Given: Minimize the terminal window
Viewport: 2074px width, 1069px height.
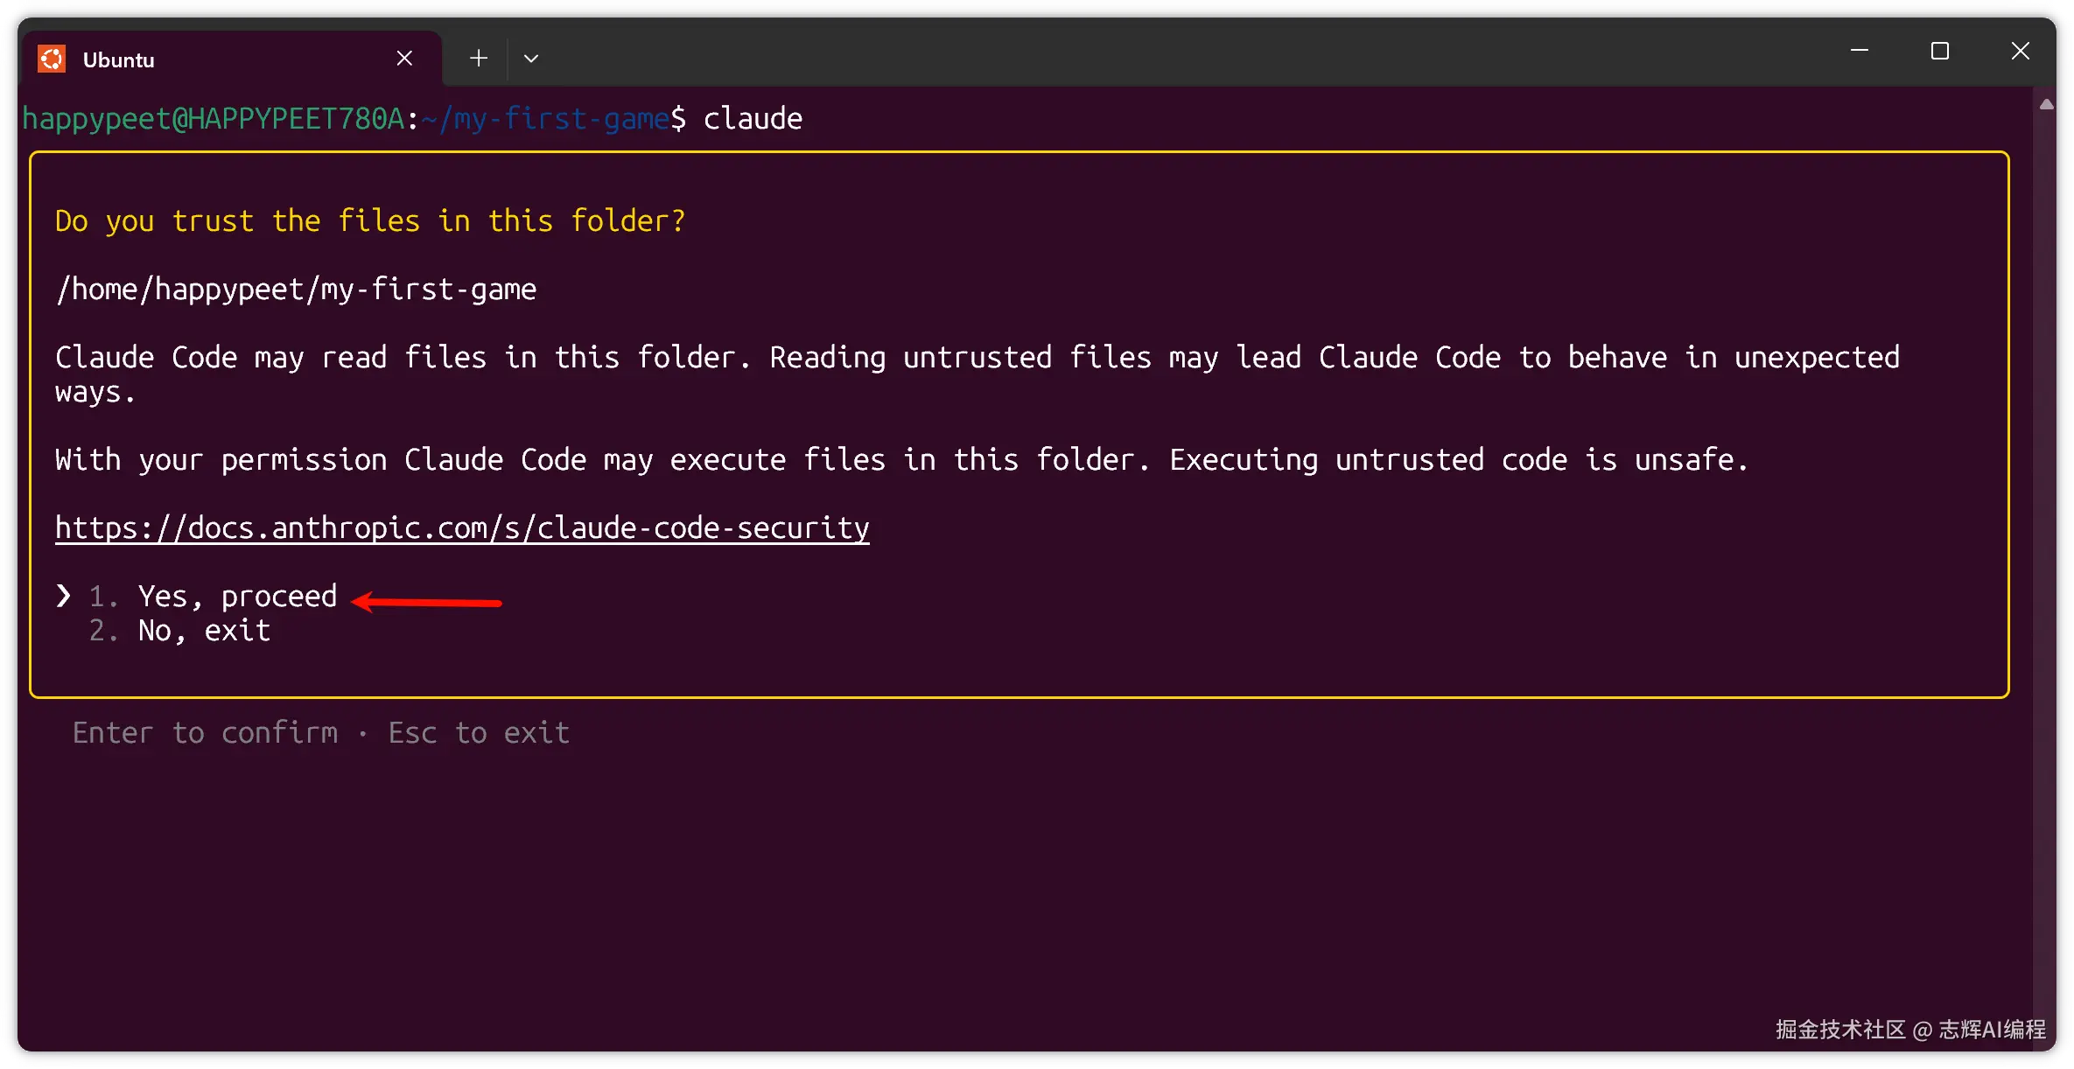Looking at the screenshot, I should click(1860, 51).
